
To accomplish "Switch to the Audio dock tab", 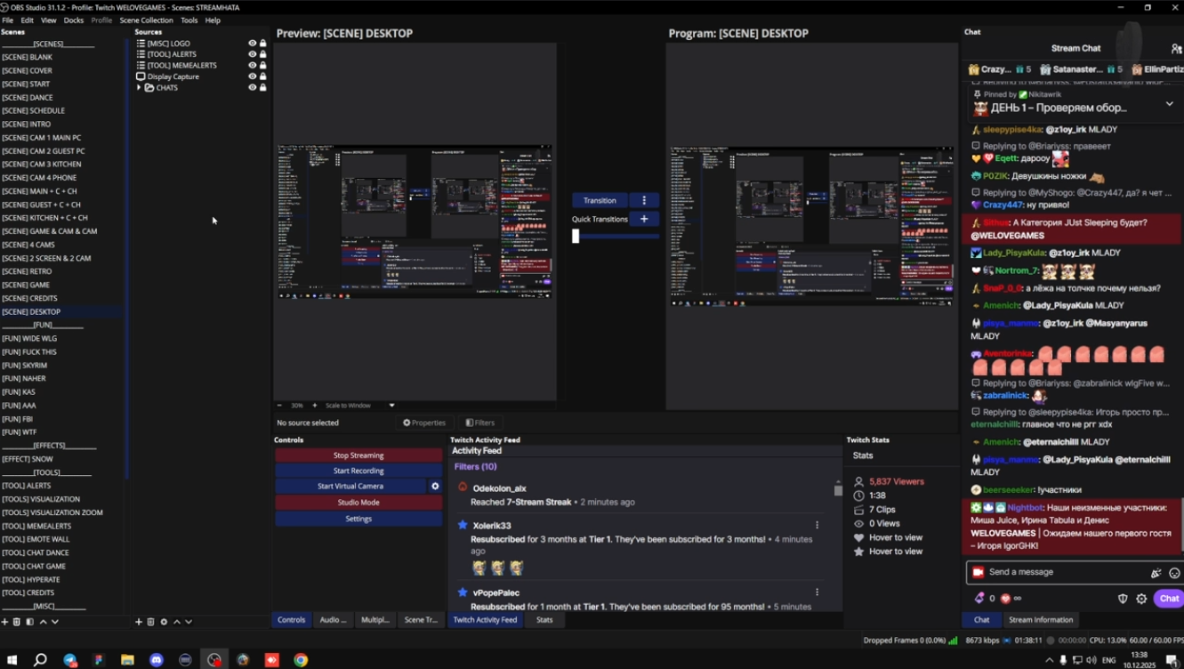I will tap(333, 620).
